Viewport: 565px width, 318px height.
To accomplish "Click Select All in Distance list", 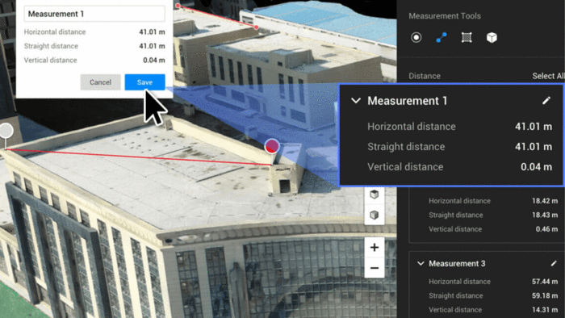I will [548, 76].
